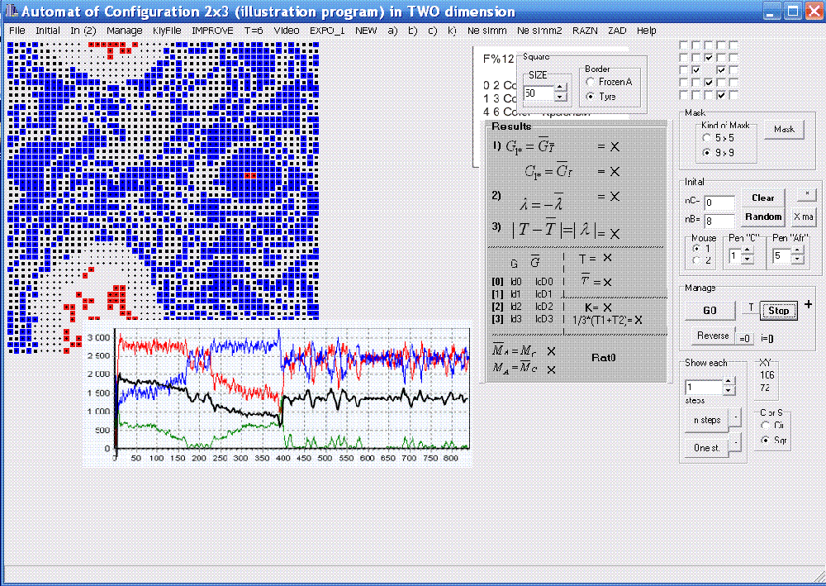The width and height of the screenshot is (826, 586).
Task: Open the In (2) menu
Action: click(x=83, y=31)
